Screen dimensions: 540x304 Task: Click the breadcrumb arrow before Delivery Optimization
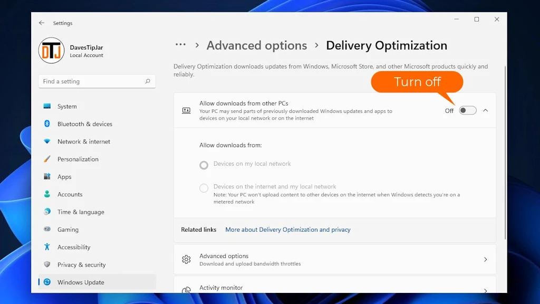(316, 45)
